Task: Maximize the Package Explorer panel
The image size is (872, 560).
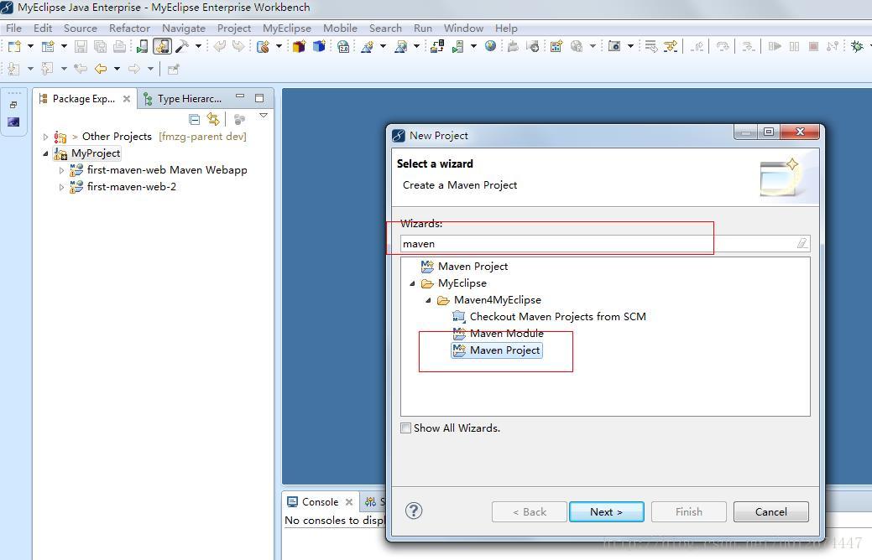Action: tap(259, 98)
